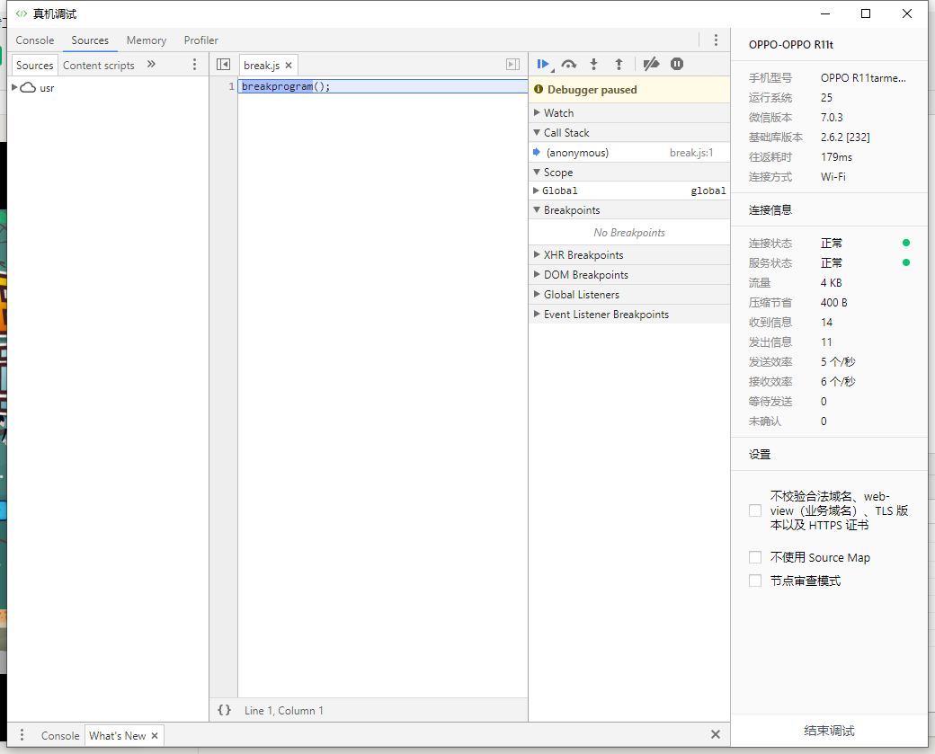
Task: Click the Wi-Fi connection value
Action: [x=833, y=176]
